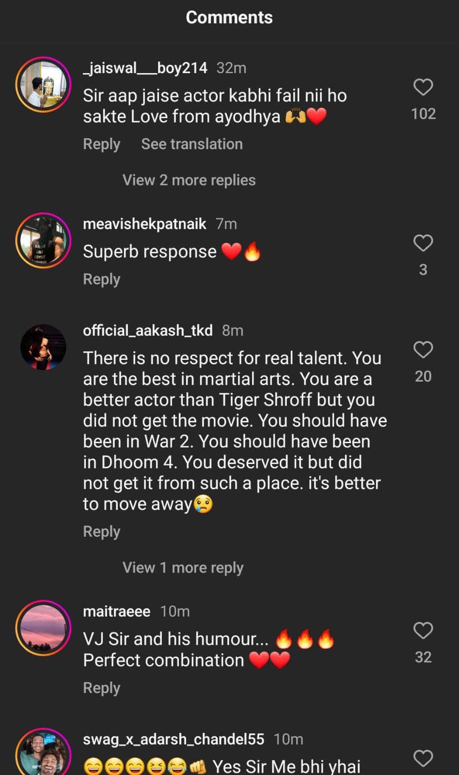Image resolution: width=459 pixels, height=775 pixels.
Task: Open the username _jaiswal___boy214
Action: [145, 68]
